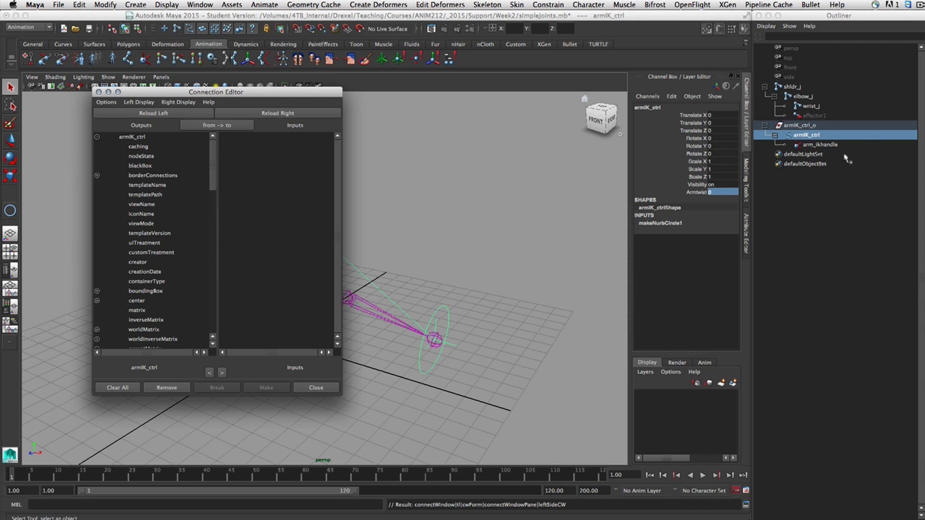Select by hierarchy mode icon
This screenshot has height=520, width=925.
(x=112, y=29)
